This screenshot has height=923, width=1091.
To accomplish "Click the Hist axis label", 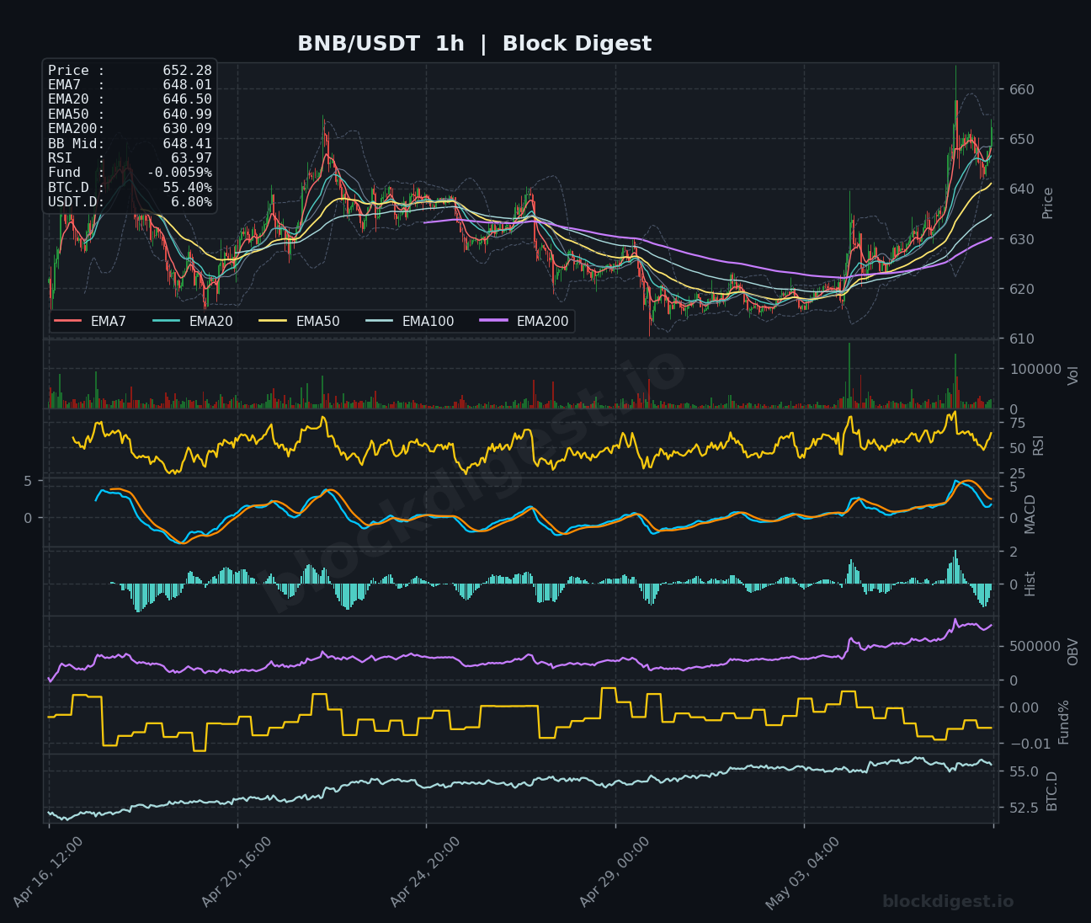I will pyautogui.click(x=1030, y=584).
